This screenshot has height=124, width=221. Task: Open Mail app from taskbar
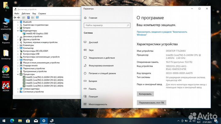click(x=36, y=121)
